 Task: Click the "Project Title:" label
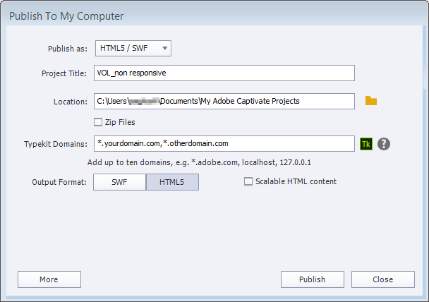point(64,73)
